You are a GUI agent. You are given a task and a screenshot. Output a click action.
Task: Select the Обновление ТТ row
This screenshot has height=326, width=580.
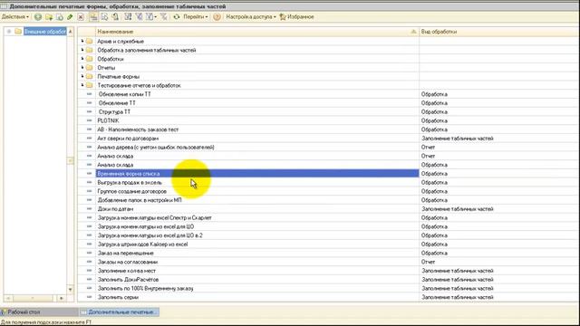(x=328, y=103)
